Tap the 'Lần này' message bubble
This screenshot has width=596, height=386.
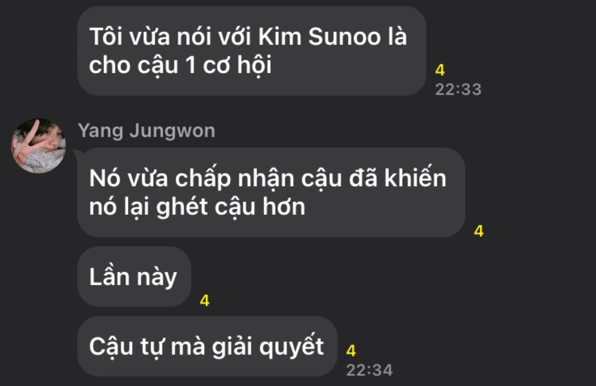[x=134, y=276]
